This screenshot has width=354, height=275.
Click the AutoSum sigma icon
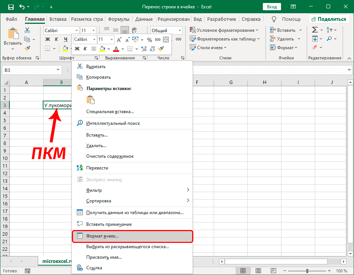coord(315,30)
